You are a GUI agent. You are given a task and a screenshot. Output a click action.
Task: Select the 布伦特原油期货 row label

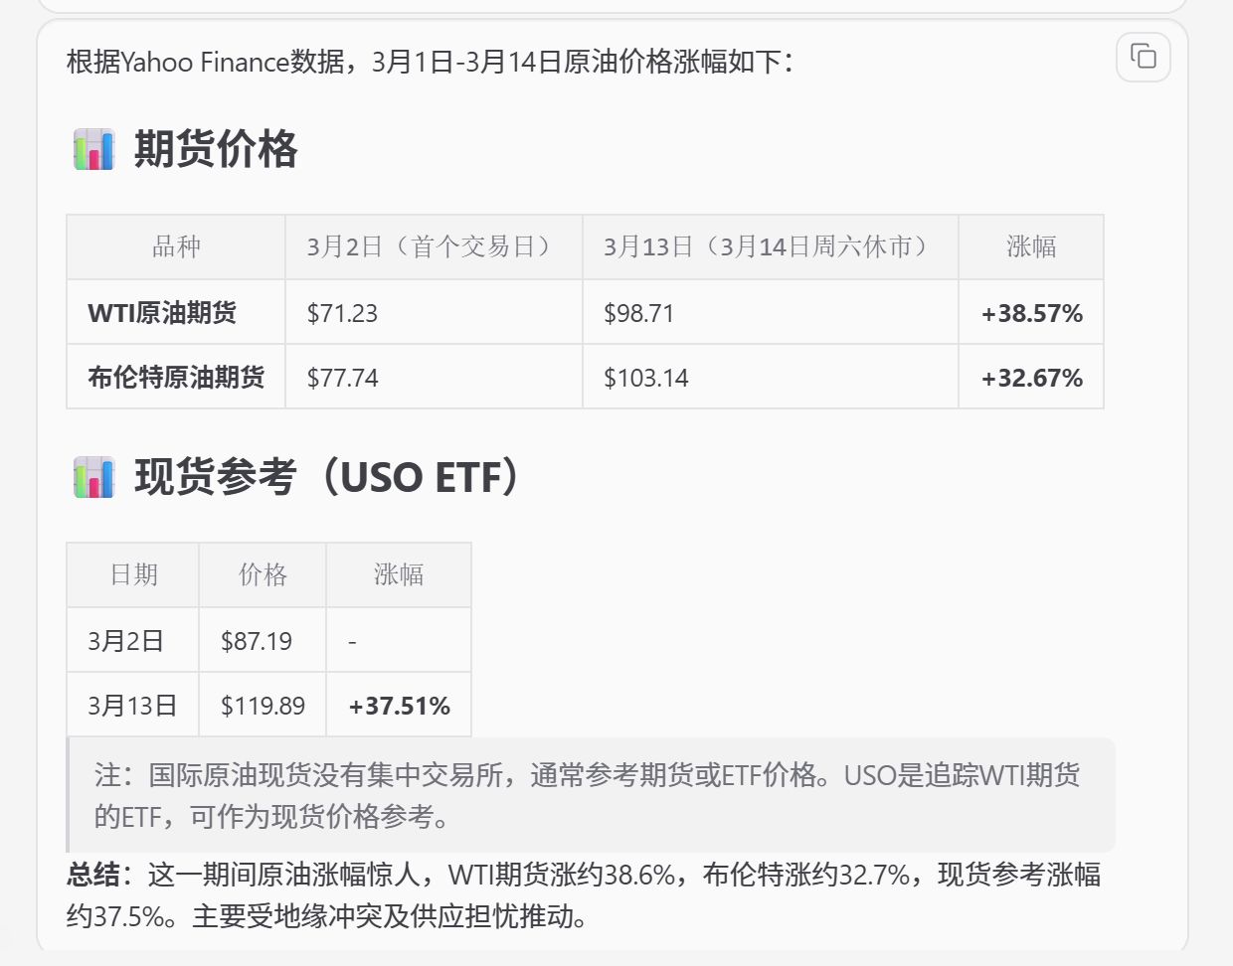pos(176,378)
